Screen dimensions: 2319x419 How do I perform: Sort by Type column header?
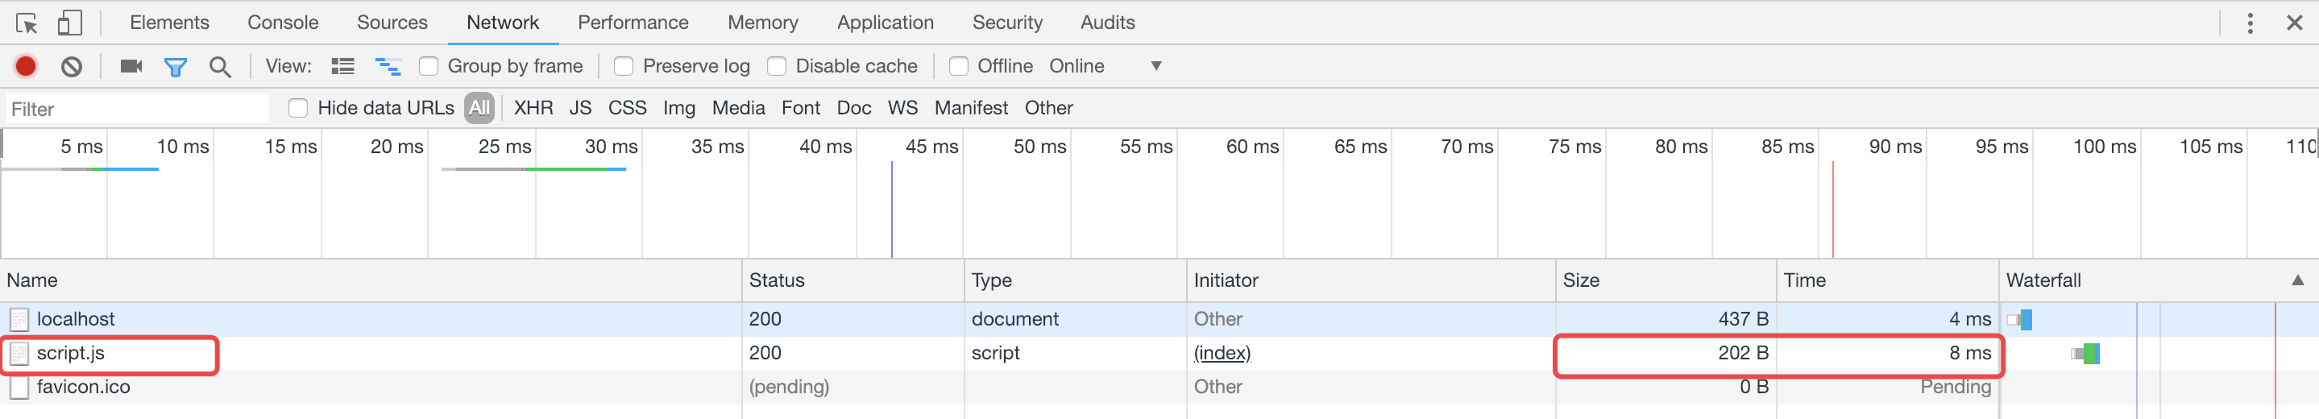(x=1075, y=280)
